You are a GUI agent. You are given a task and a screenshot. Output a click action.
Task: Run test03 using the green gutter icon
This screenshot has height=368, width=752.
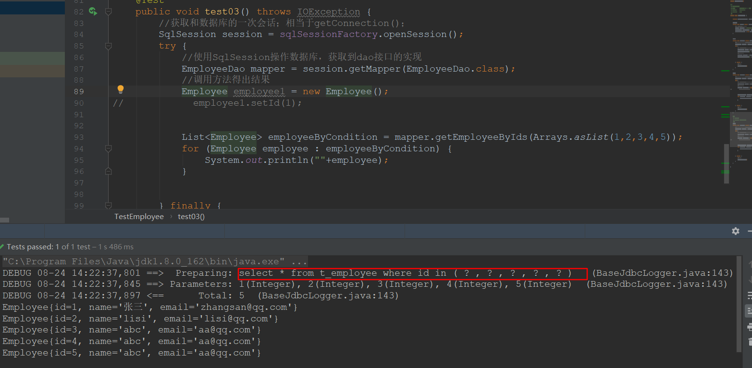coord(93,12)
